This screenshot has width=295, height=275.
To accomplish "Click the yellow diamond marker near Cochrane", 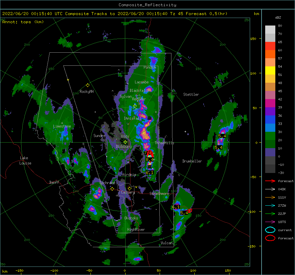I will coord(112,189).
